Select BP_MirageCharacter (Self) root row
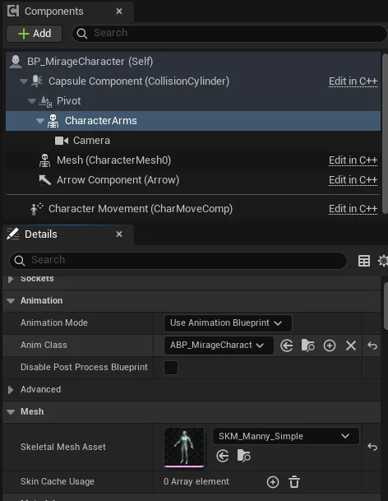The image size is (388, 501). (193, 62)
